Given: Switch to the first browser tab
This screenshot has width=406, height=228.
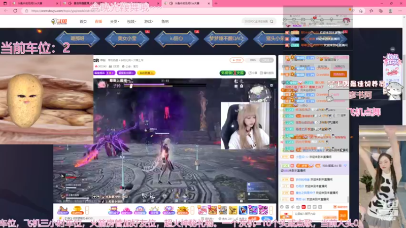Looking at the screenshot, I should [x=34, y=4].
